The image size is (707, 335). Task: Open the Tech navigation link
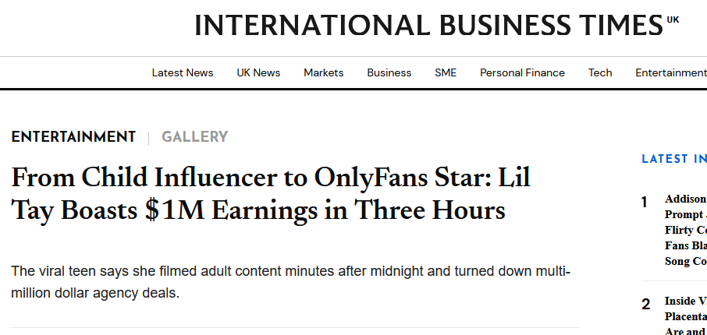599,72
